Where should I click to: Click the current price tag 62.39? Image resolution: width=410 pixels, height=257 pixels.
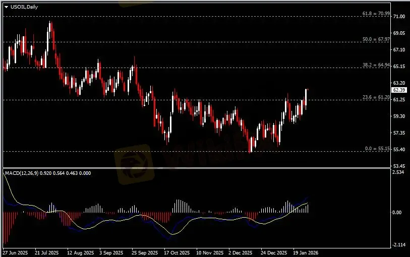coord(399,90)
